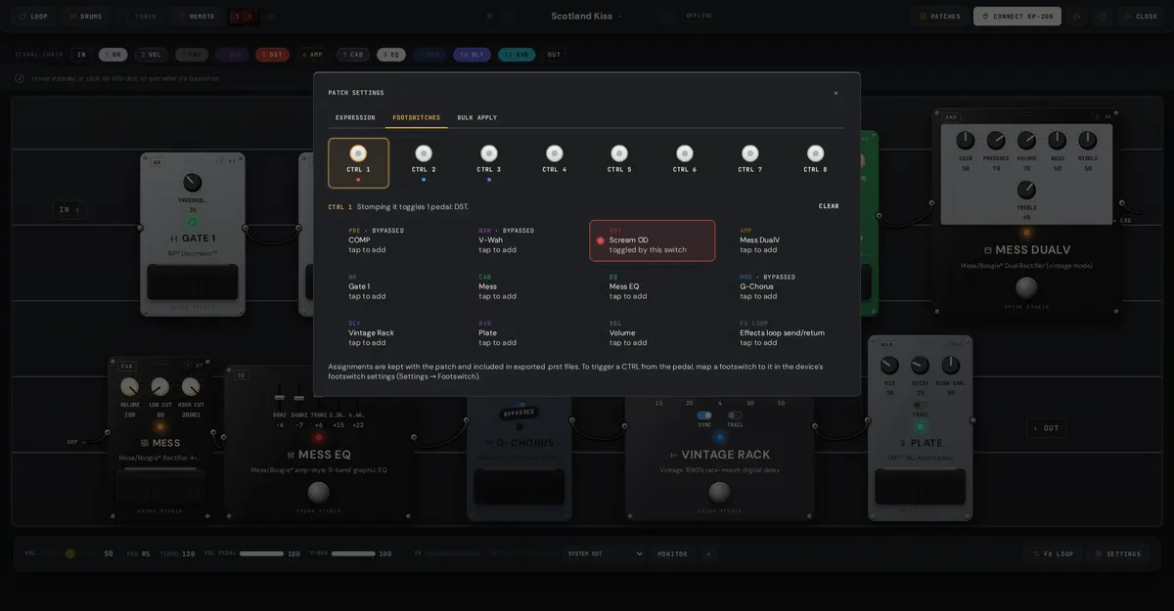The height and width of the screenshot is (611, 1174).
Task: Toggle Trail switch on Plate reverb
Action: click(920, 405)
